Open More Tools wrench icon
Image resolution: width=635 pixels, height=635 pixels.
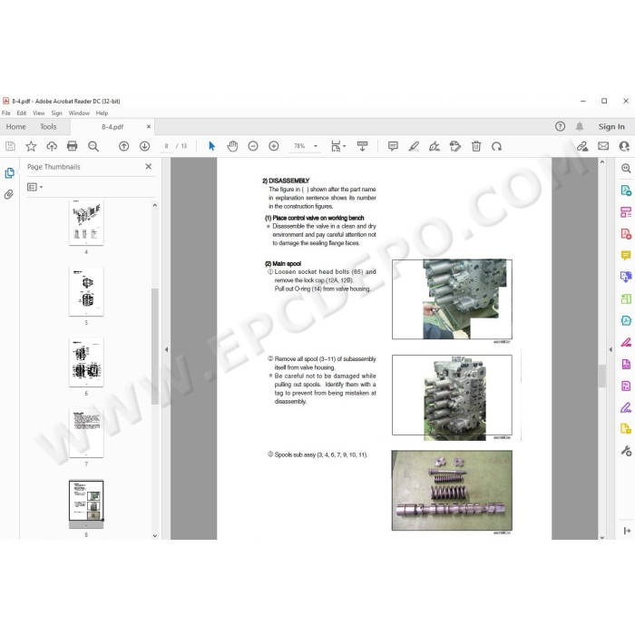coord(626,451)
